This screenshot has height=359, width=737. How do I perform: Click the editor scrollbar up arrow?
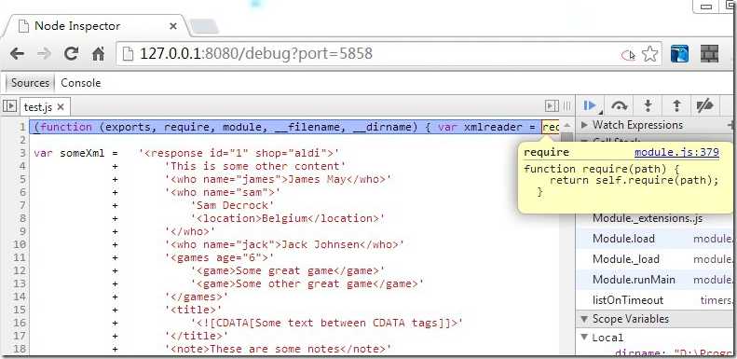(x=566, y=125)
